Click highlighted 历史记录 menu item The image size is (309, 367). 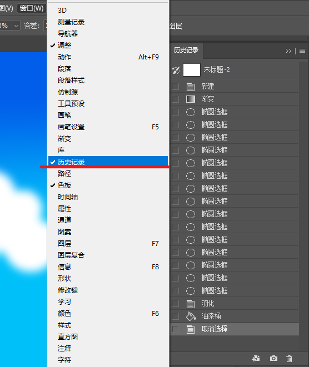pyautogui.click(x=108, y=162)
